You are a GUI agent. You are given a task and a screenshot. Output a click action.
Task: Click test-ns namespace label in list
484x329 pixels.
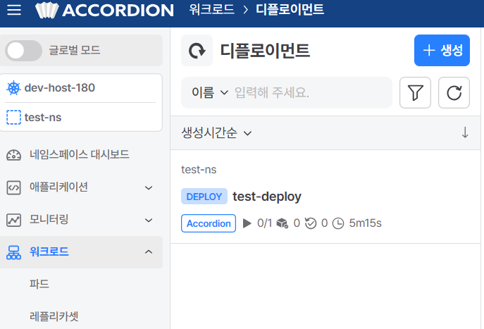pos(199,170)
